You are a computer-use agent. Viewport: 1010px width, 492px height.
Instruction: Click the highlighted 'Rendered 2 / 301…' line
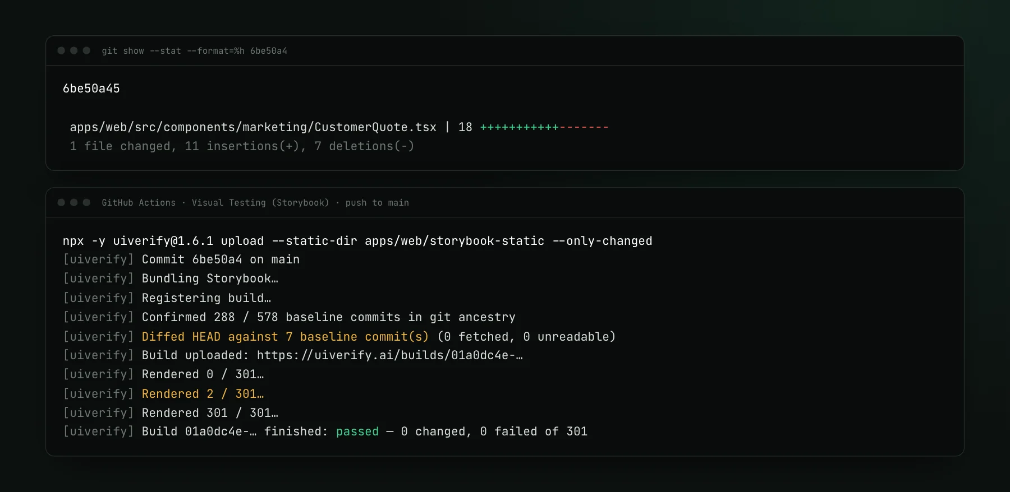(163, 394)
